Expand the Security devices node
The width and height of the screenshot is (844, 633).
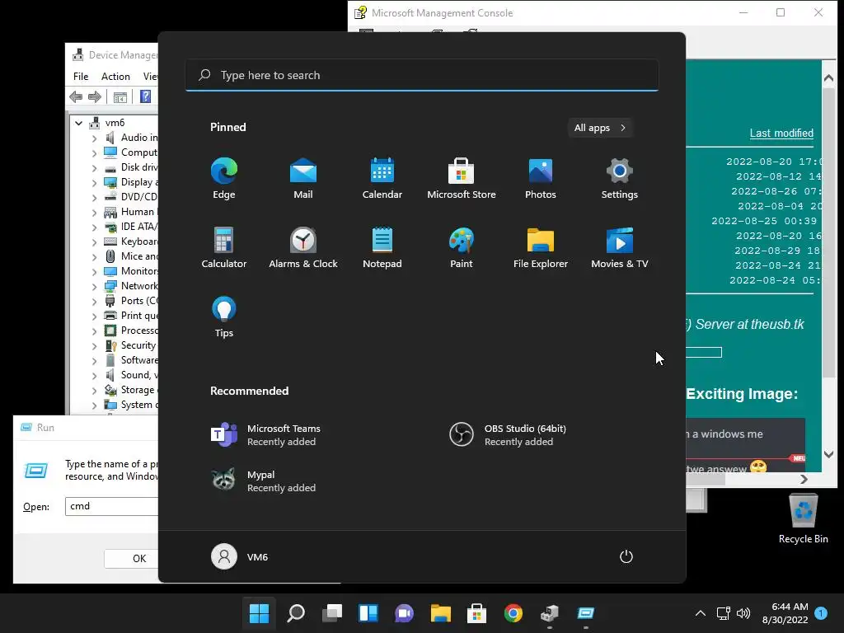click(x=95, y=345)
